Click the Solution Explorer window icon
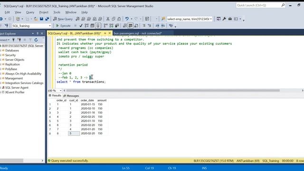Image resolution: width=304 pixels, height=171 pixels. pos(218,19)
